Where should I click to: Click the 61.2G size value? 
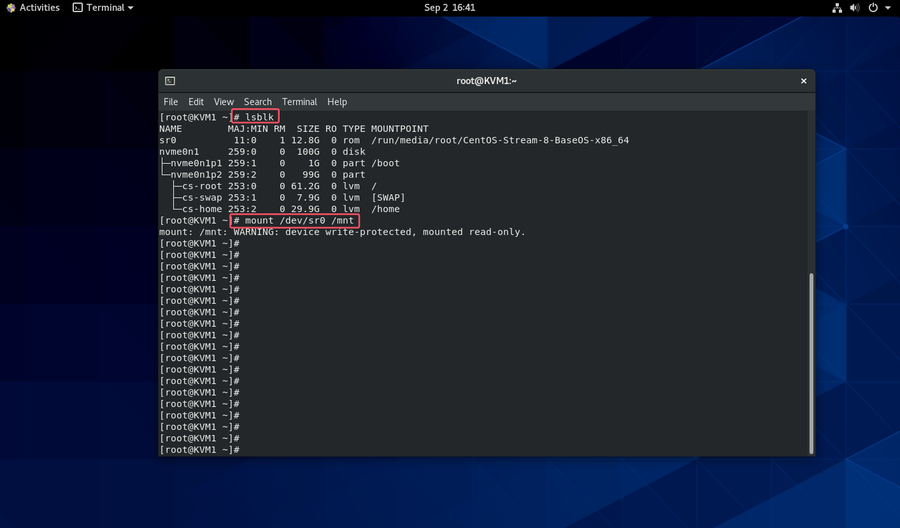[305, 186]
